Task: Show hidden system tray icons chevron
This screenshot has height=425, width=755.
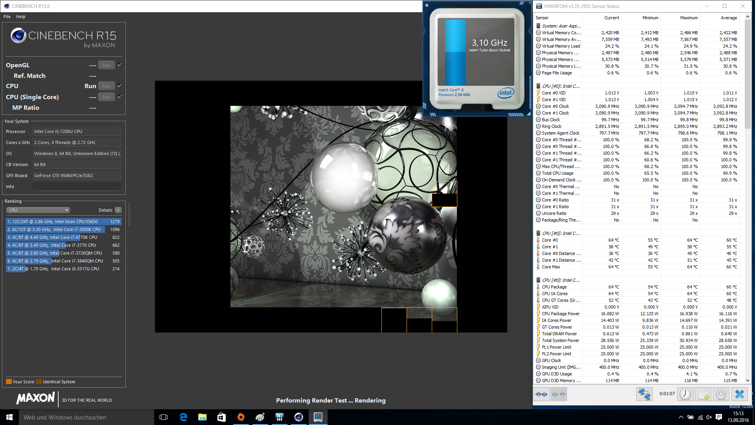Action: pyautogui.click(x=681, y=417)
